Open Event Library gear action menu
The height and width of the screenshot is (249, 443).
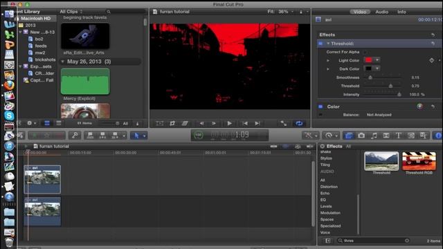pos(31,123)
